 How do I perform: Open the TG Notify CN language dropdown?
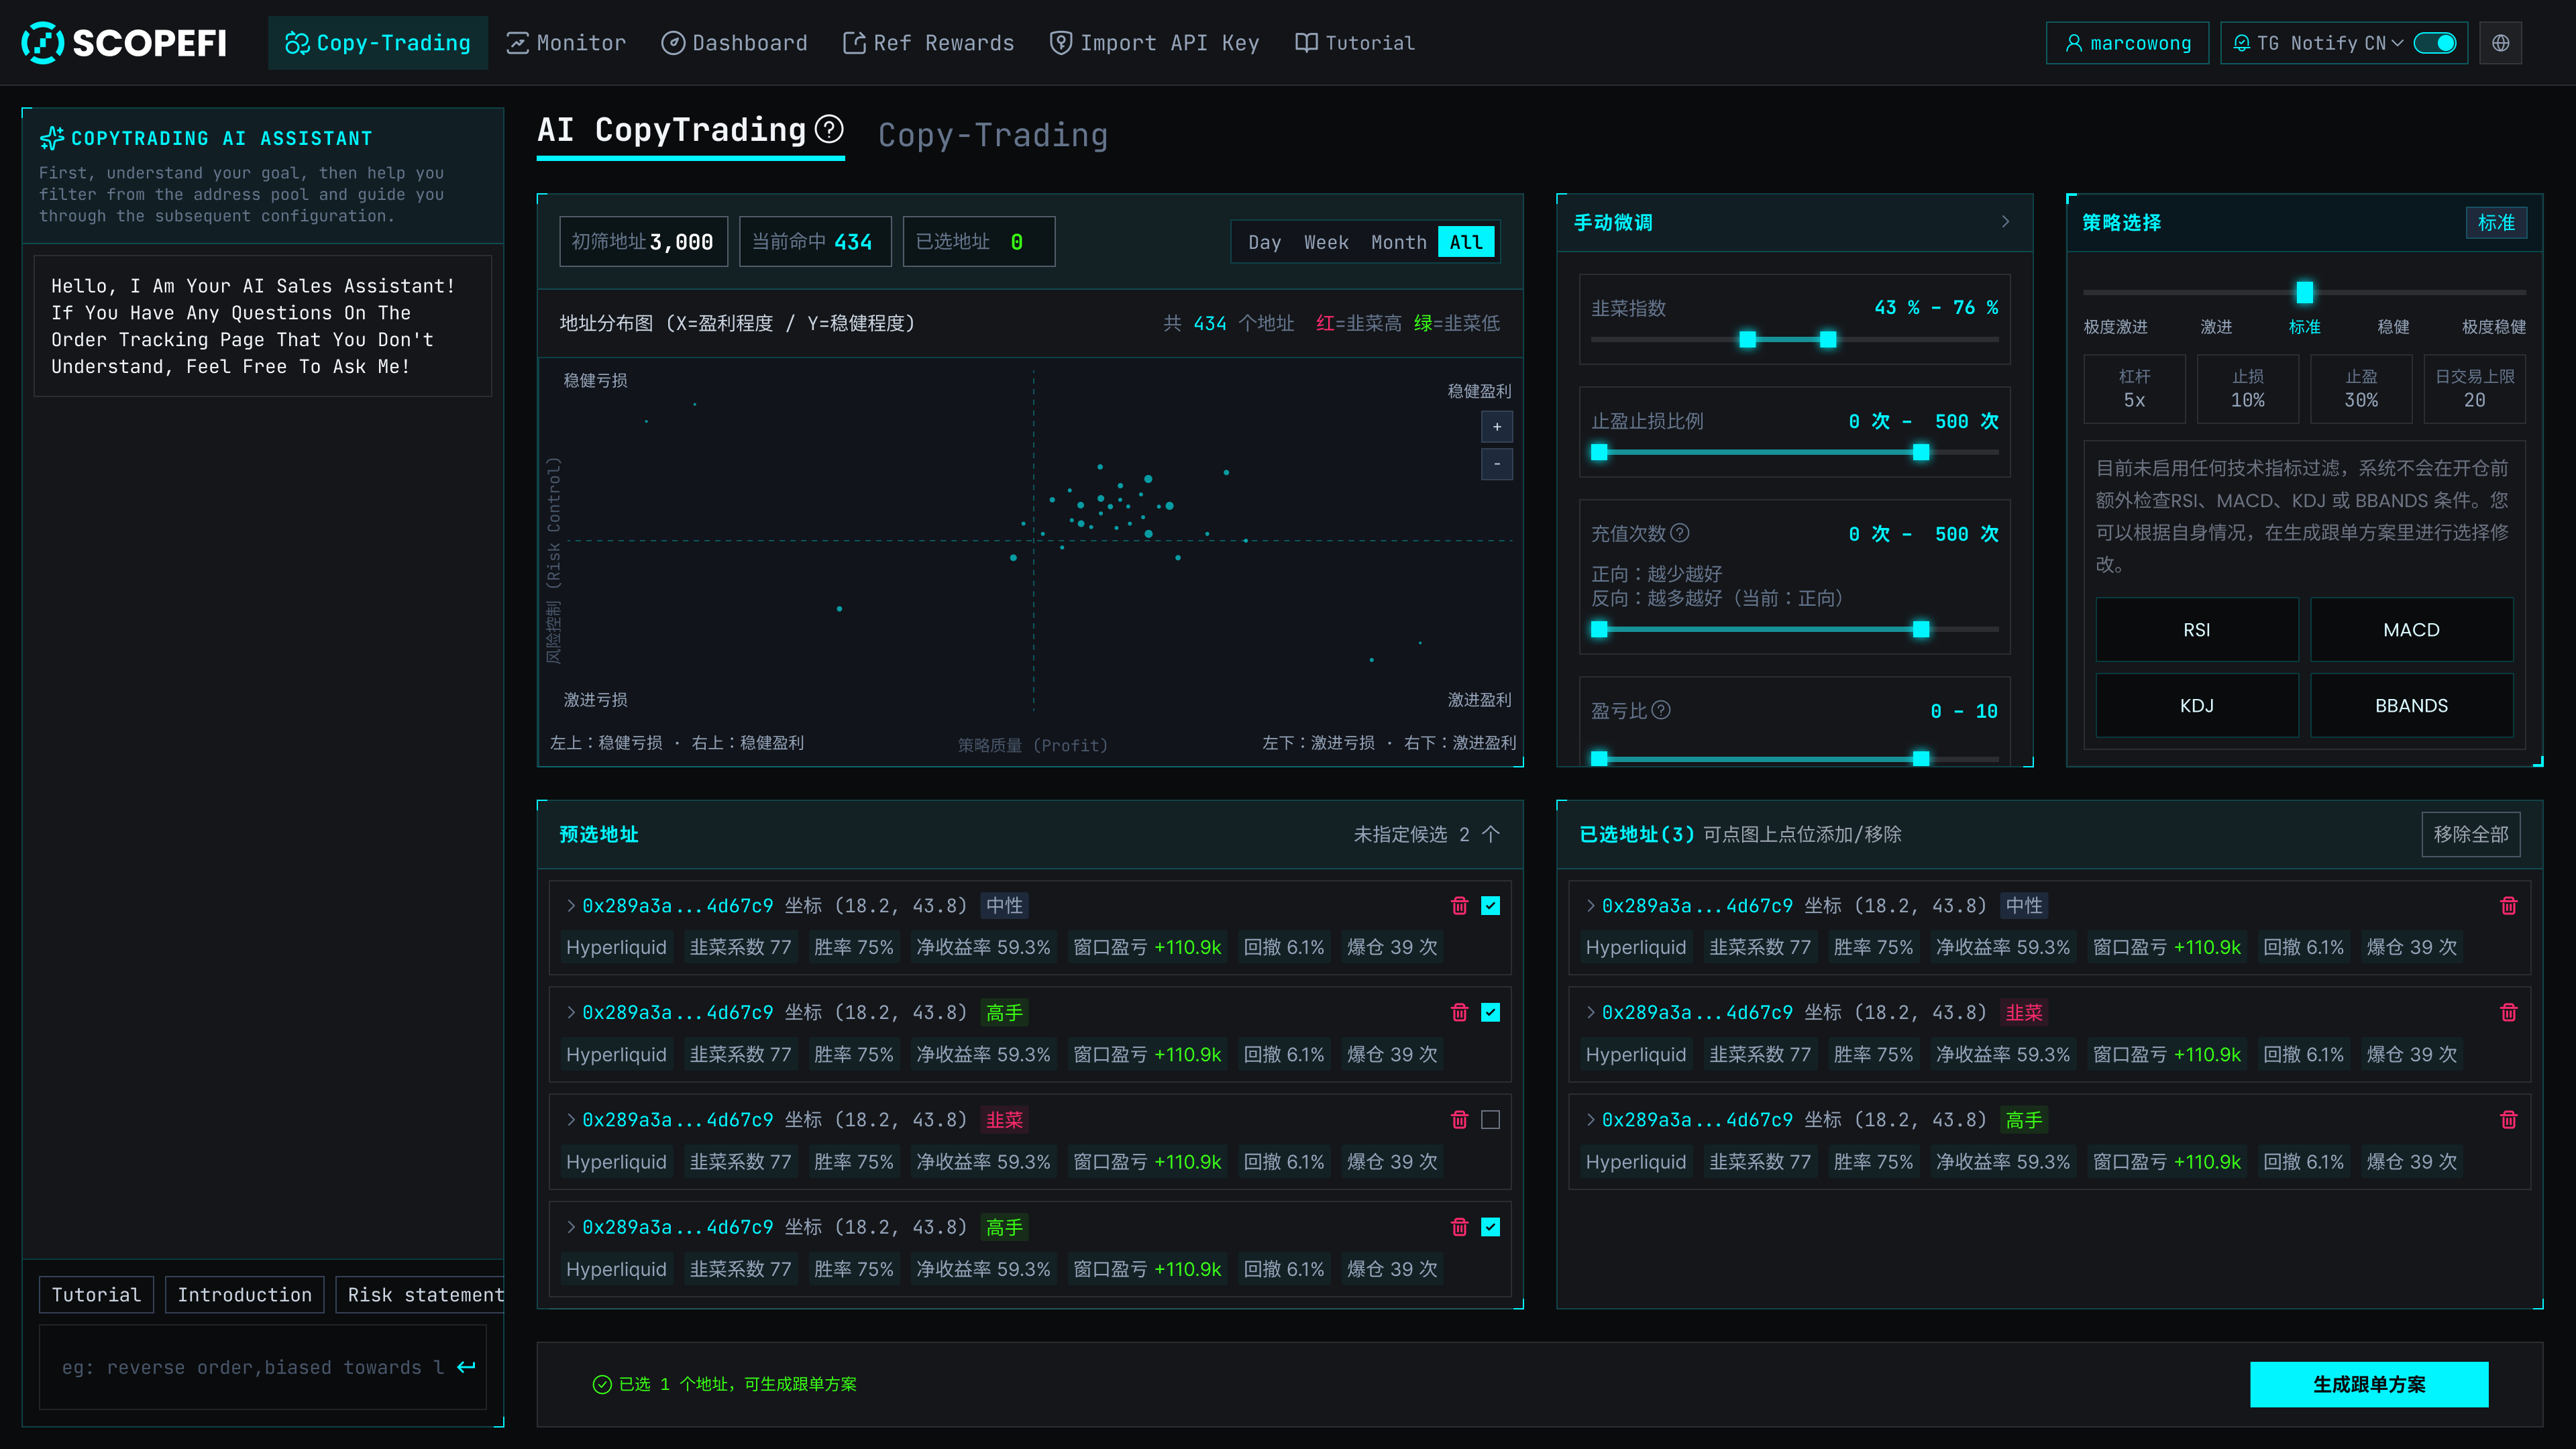(2384, 43)
